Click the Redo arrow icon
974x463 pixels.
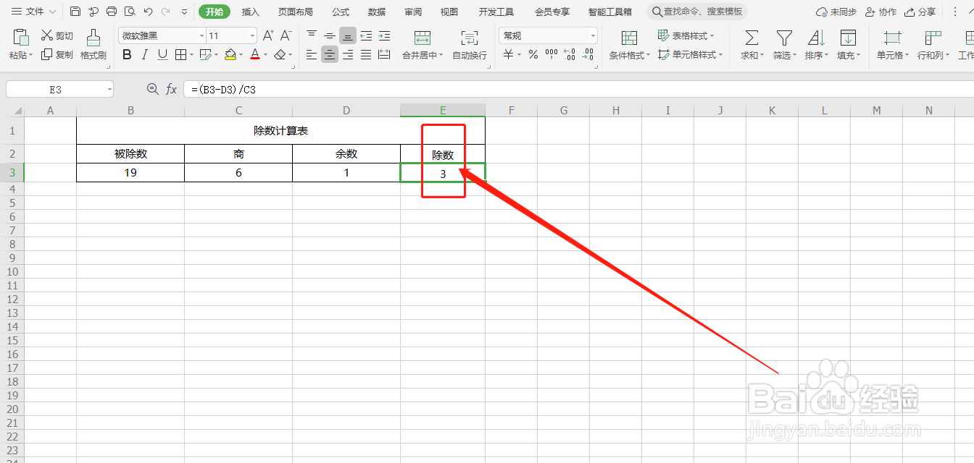coord(166,12)
